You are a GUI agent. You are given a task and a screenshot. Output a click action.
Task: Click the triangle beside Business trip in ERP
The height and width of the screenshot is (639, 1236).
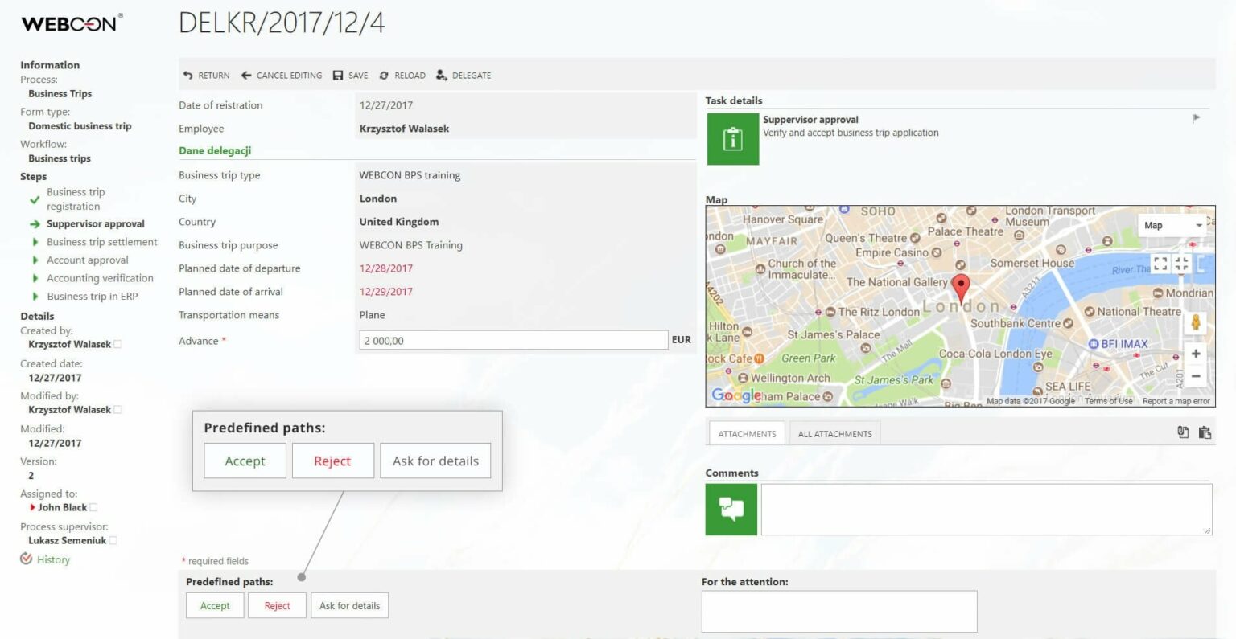(x=35, y=297)
